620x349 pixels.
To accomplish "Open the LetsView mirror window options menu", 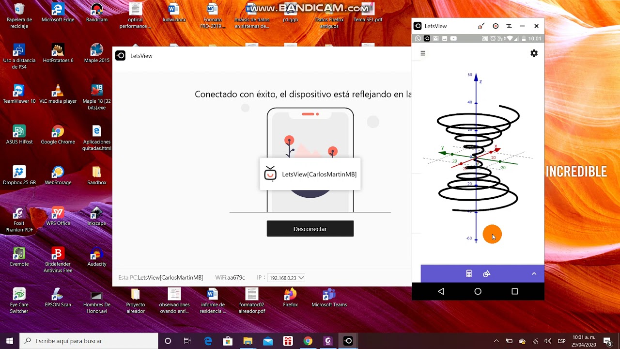I will click(x=509, y=26).
